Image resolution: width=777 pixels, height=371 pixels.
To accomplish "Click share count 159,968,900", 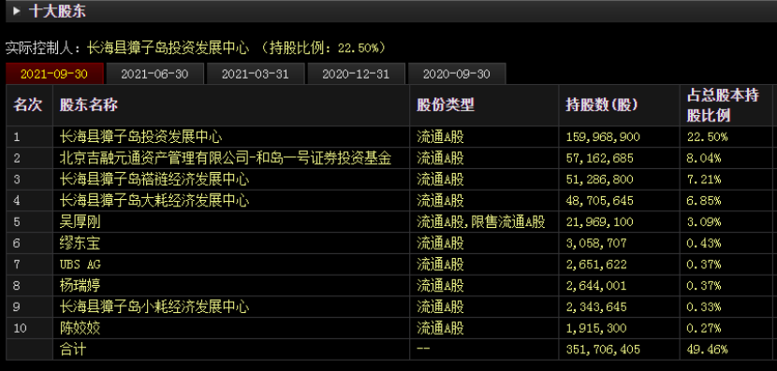I will coord(603,137).
